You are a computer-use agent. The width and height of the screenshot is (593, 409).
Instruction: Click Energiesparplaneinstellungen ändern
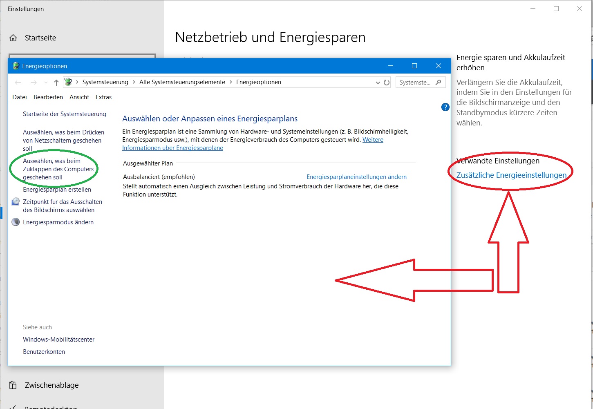click(356, 177)
